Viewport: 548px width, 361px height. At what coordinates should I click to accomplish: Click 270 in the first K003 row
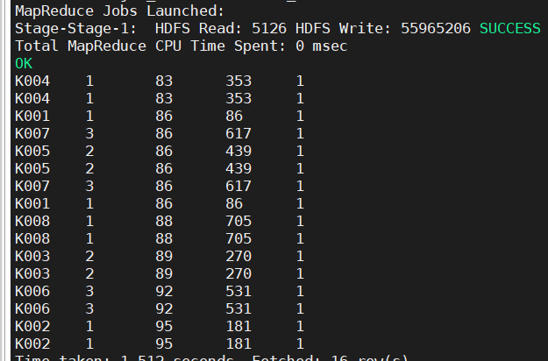point(238,256)
